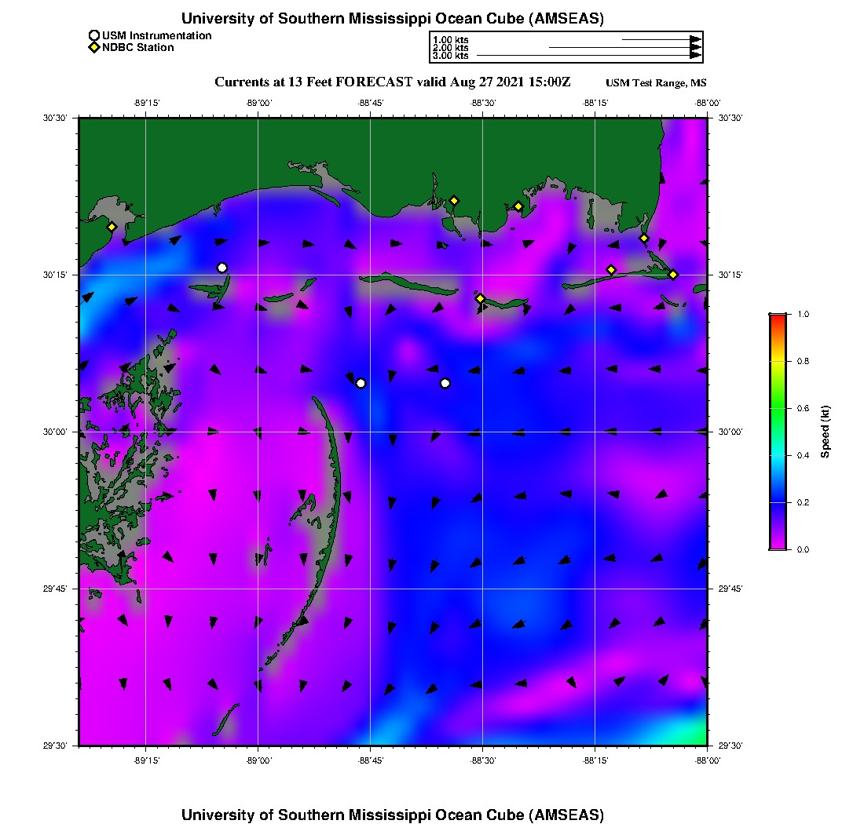Screen dimensions: 864x824
Task: Click the bottom Ocean Cube (AMSEAS) footer title
Action: 393,814
